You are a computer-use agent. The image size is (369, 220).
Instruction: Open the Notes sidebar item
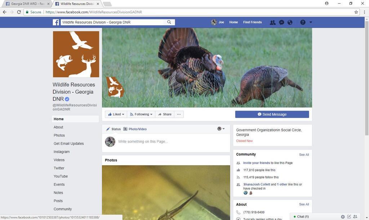coord(58,193)
